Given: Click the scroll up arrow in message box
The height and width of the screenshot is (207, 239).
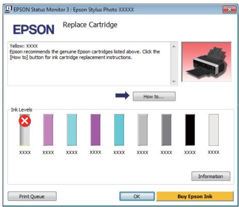Looking at the screenshot, I should point(174,46).
